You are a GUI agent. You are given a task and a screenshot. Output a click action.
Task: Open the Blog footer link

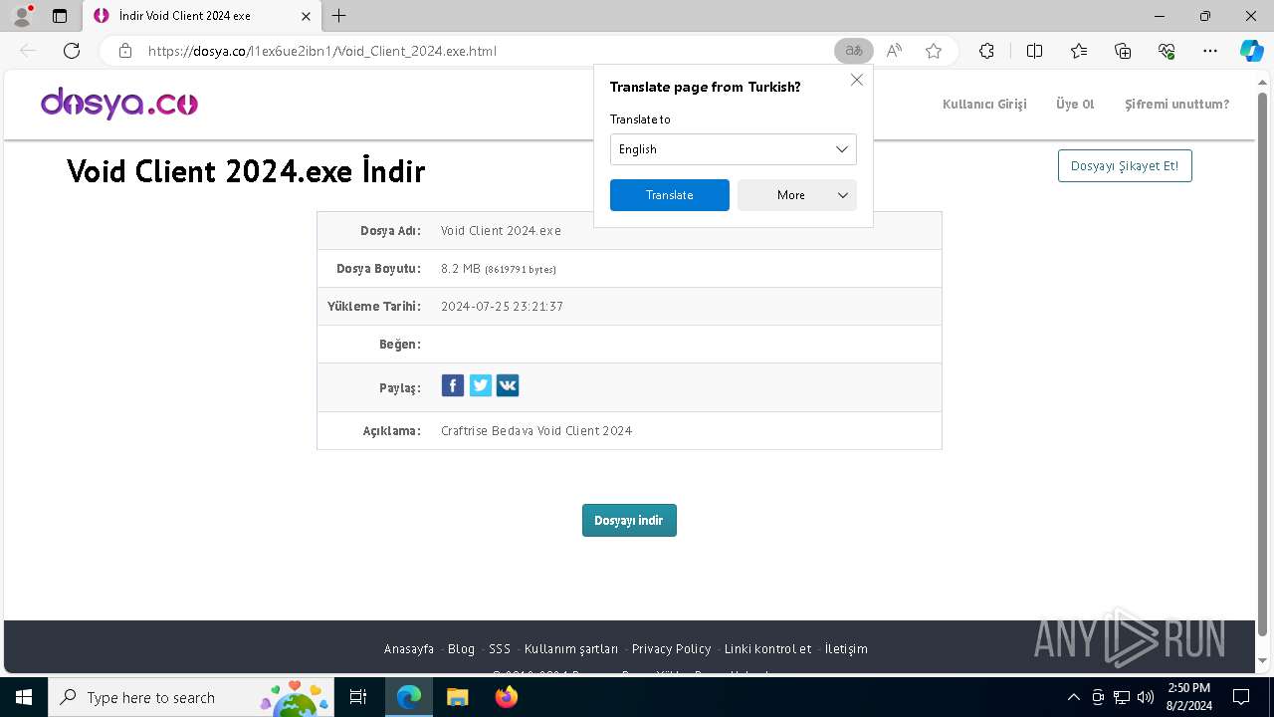click(461, 648)
